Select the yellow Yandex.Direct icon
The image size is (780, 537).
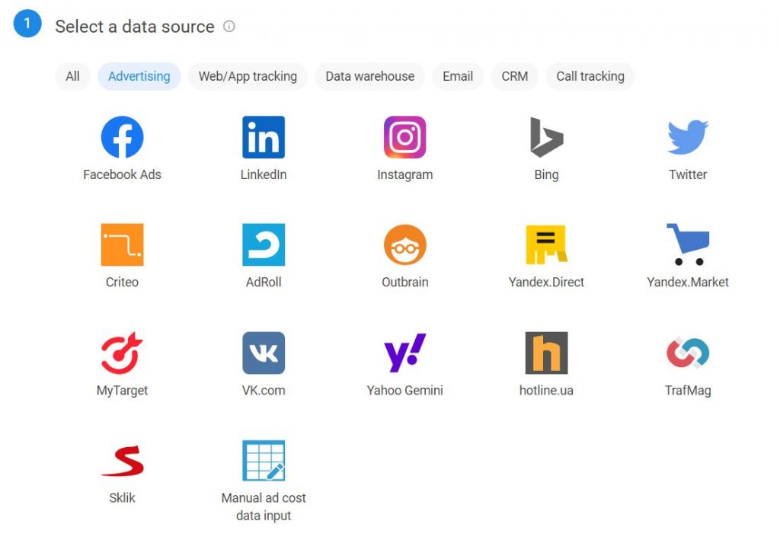pos(546,245)
